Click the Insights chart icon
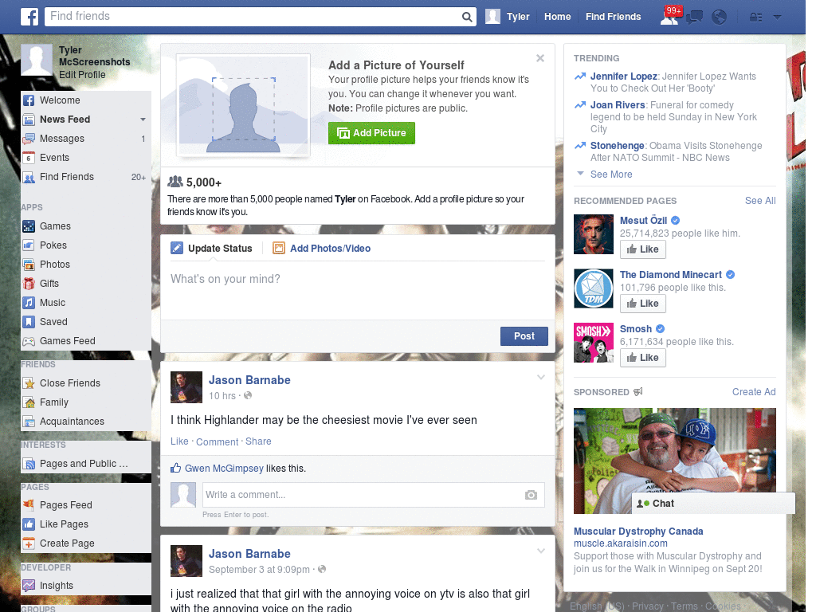This screenshot has width=816, height=612. pos(29,586)
